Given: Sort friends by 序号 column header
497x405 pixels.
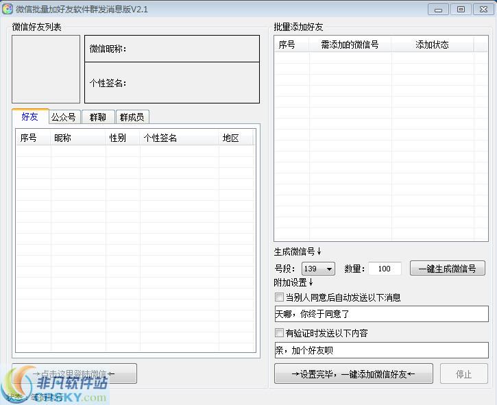Looking at the screenshot, I should pos(33,138).
